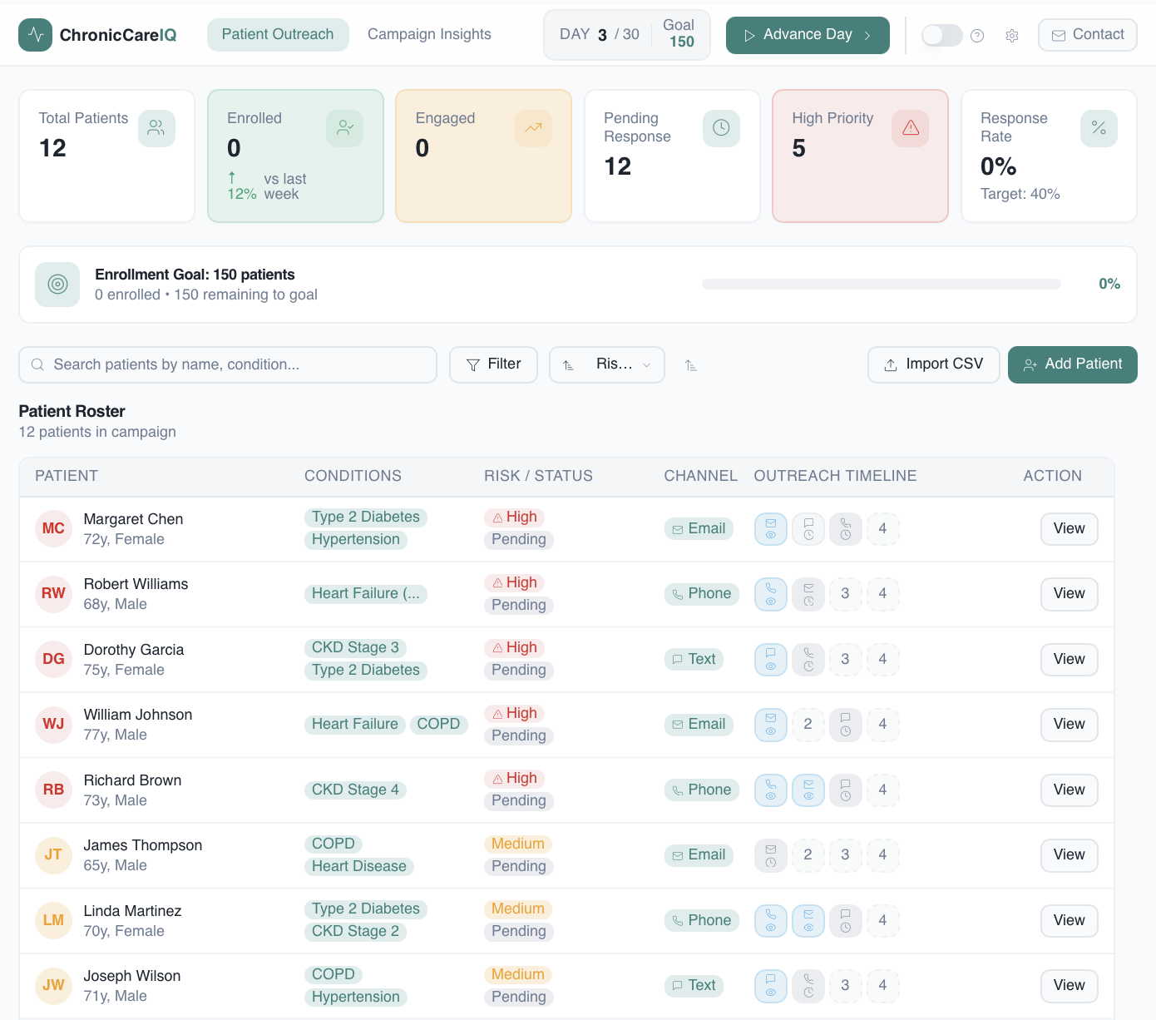The height and width of the screenshot is (1020, 1156).
Task: Switch to Campaign Insights tab
Action: pyautogui.click(x=429, y=35)
